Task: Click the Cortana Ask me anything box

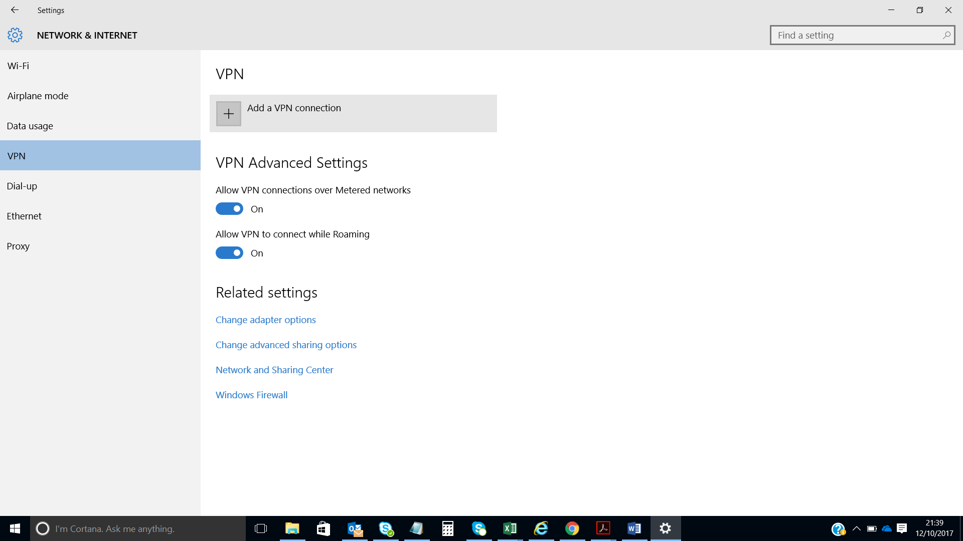Action: coord(138,528)
